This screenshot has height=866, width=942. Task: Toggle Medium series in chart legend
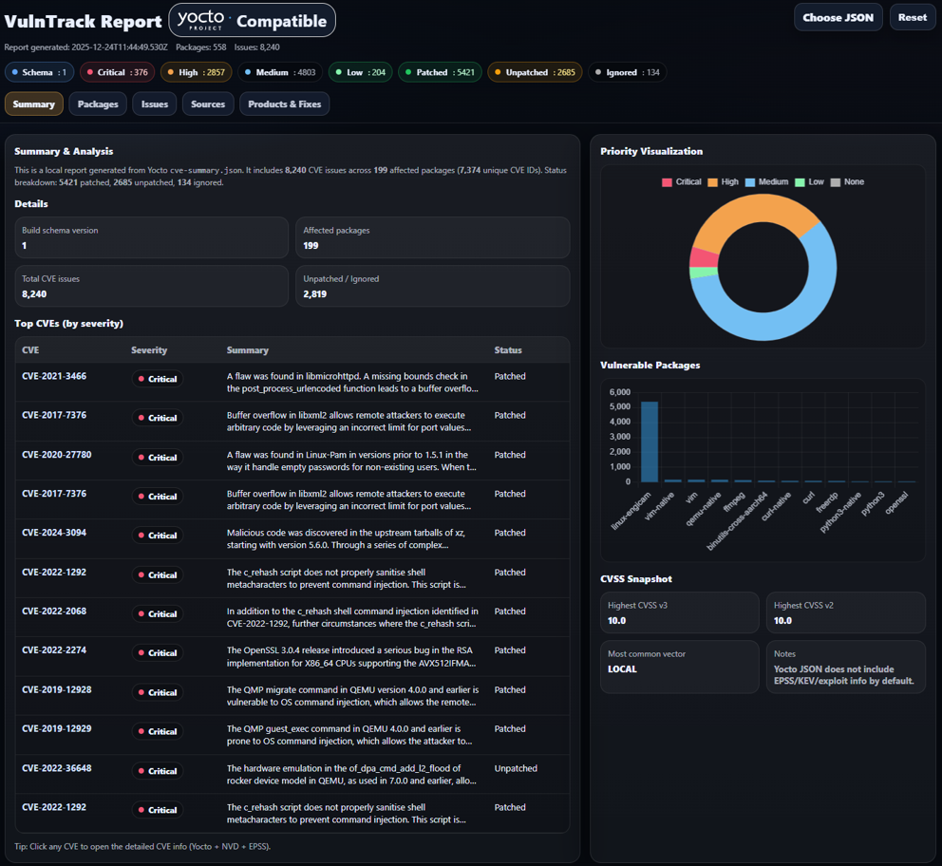point(766,182)
